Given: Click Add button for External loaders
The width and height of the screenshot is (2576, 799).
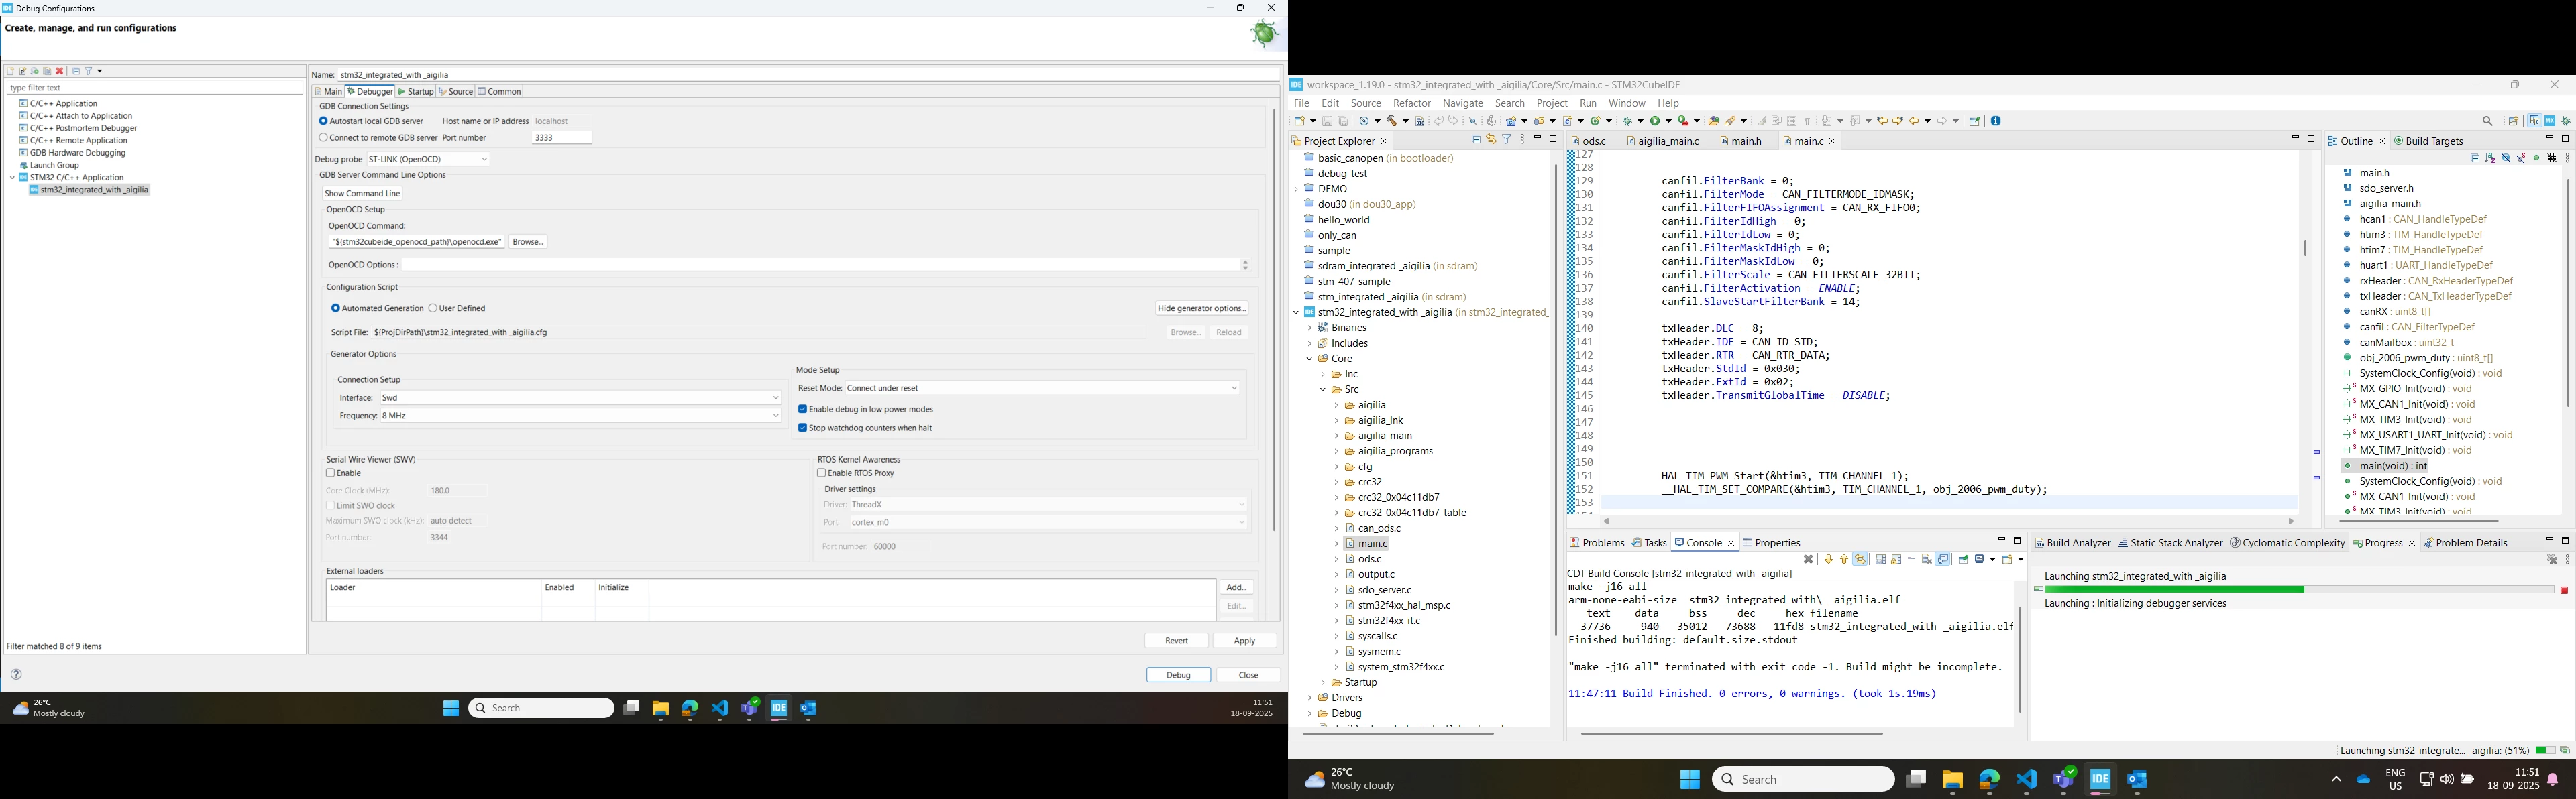Looking at the screenshot, I should [1237, 587].
